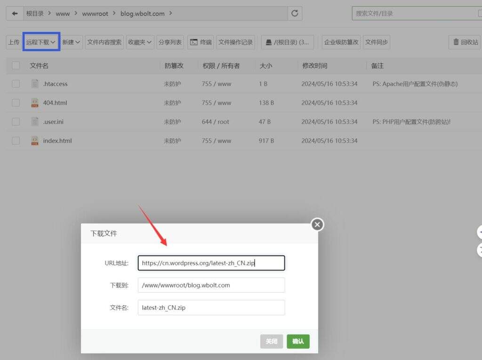Image resolution: width=482 pixels, height=360 pixels.
Task: Select the 404.html row checkbox
Action: [x=16, y=103]
